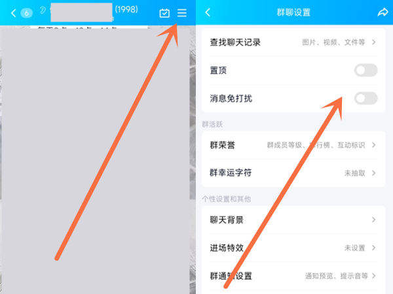Tap the arrow next to 未抽取
This screenshot has width=393, height=294.
[374, 173]
